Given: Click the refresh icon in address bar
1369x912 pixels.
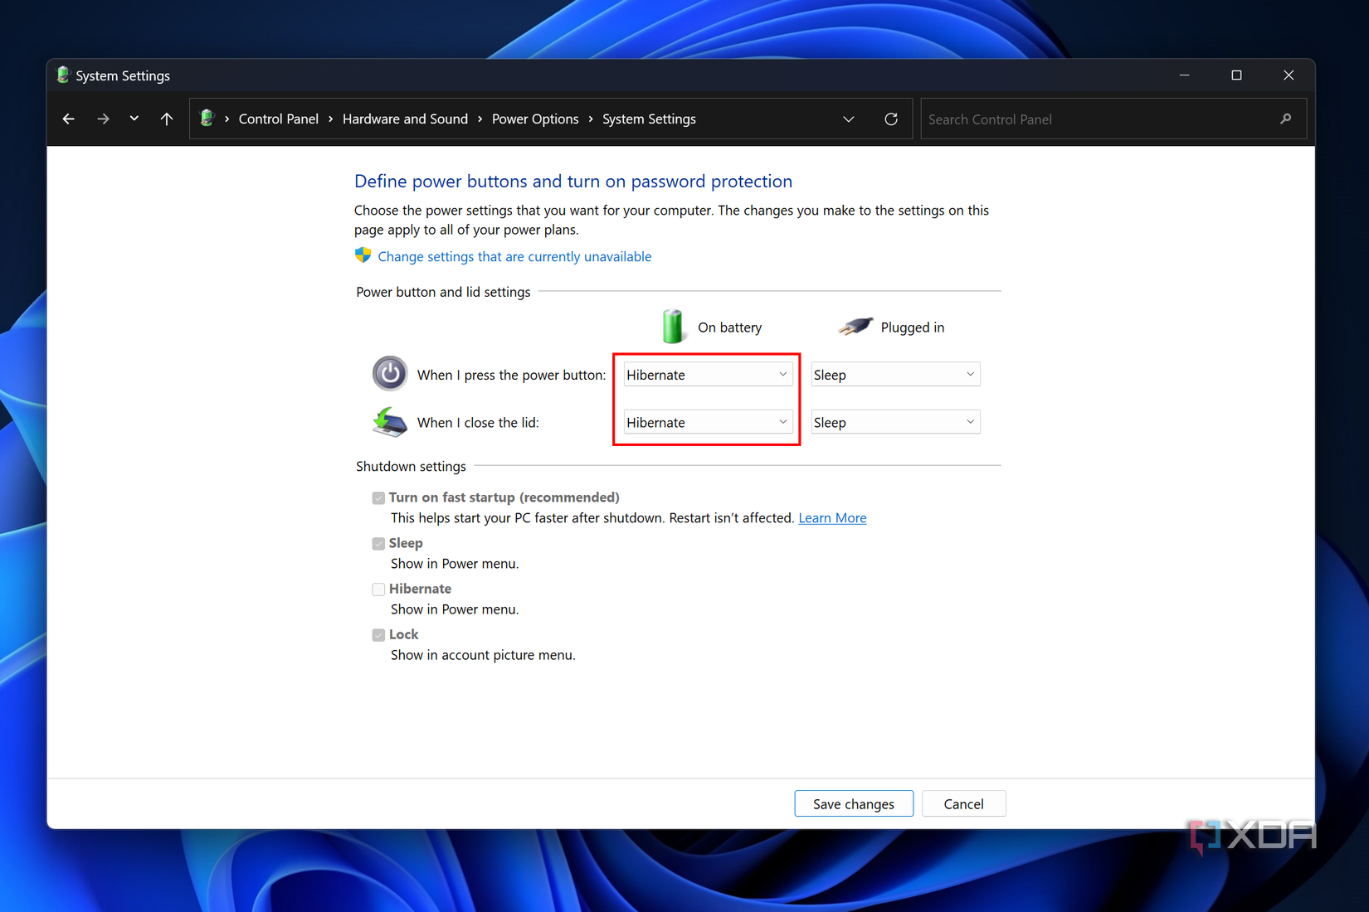Looking at the screenshot, I should pyautogui.click(x=891, y=119).
